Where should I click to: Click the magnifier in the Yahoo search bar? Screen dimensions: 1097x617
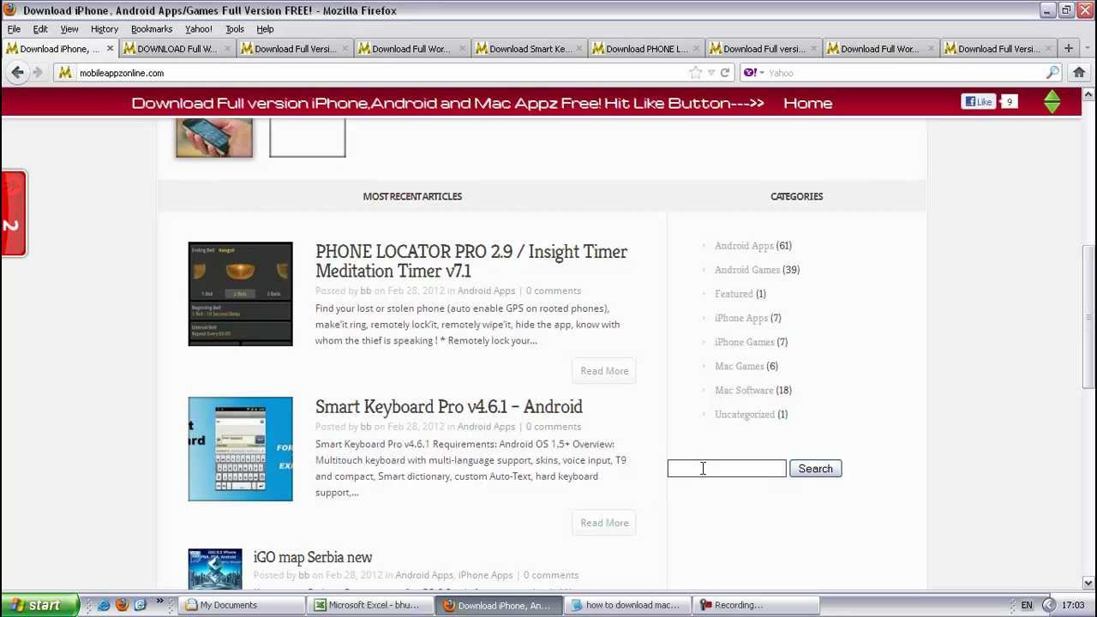(1052, 73)
